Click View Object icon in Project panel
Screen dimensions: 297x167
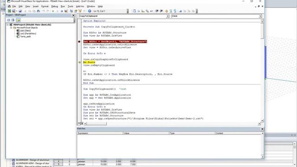[13, 20]
